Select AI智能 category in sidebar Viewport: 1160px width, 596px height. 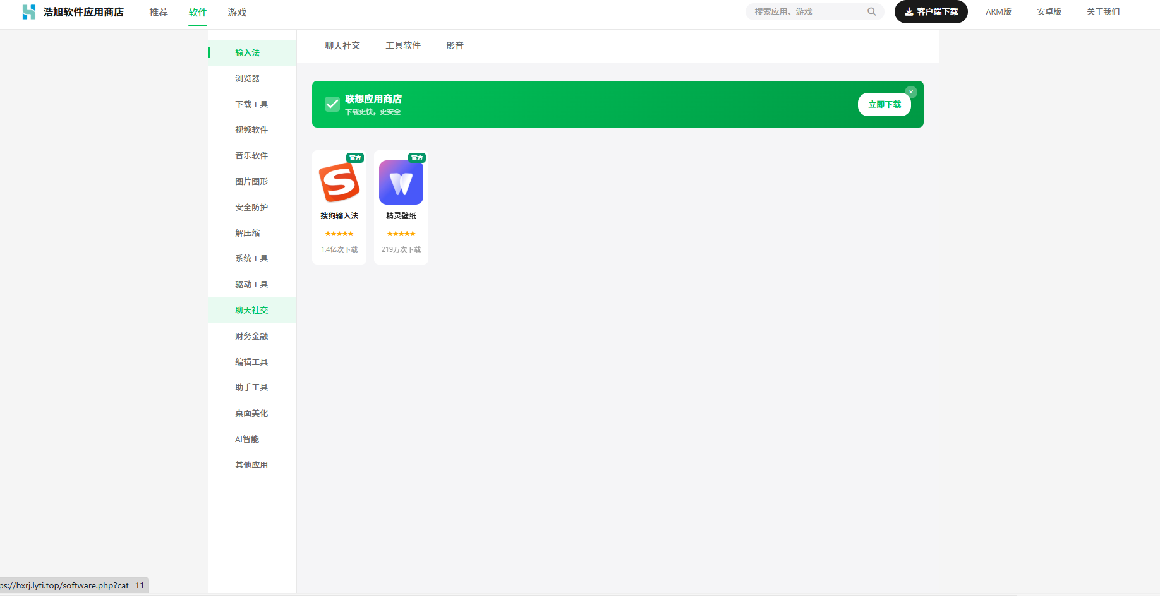tap(247, 439)
